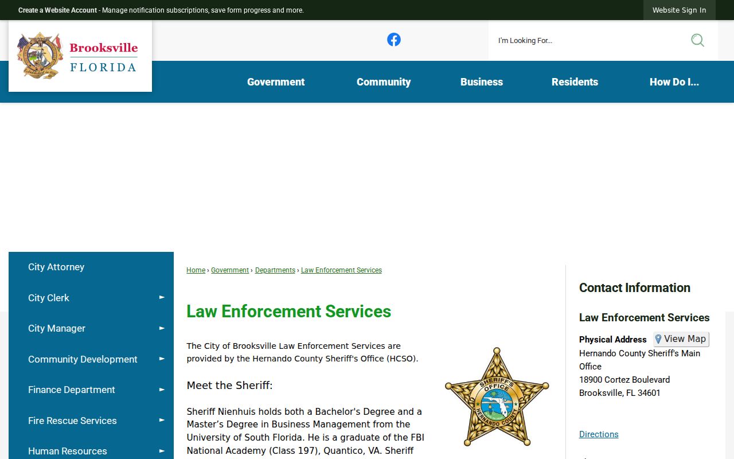Click the Departments breadcrumb link

point(275,270)
